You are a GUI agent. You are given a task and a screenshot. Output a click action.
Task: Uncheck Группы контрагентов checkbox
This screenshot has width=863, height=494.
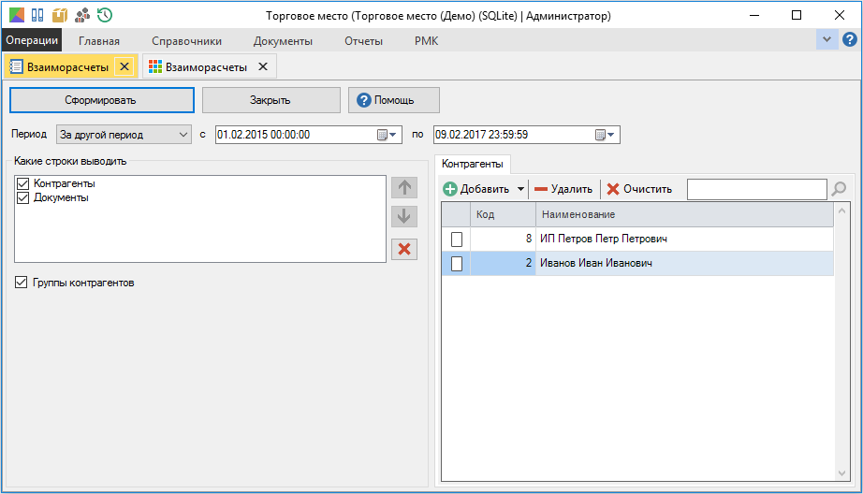[x=21, y=283]
